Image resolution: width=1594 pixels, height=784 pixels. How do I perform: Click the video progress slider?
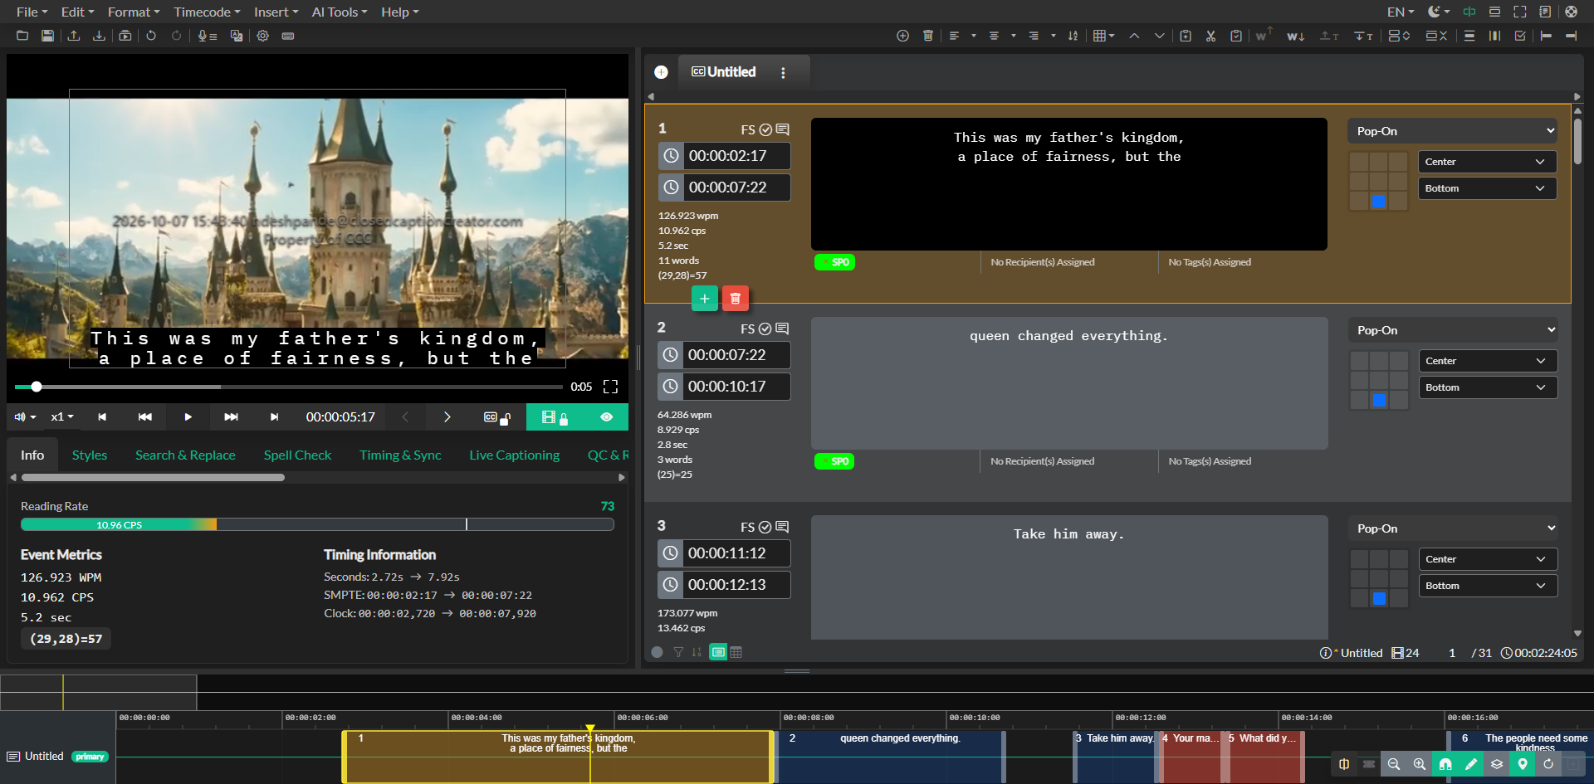(x=288, y=387)
